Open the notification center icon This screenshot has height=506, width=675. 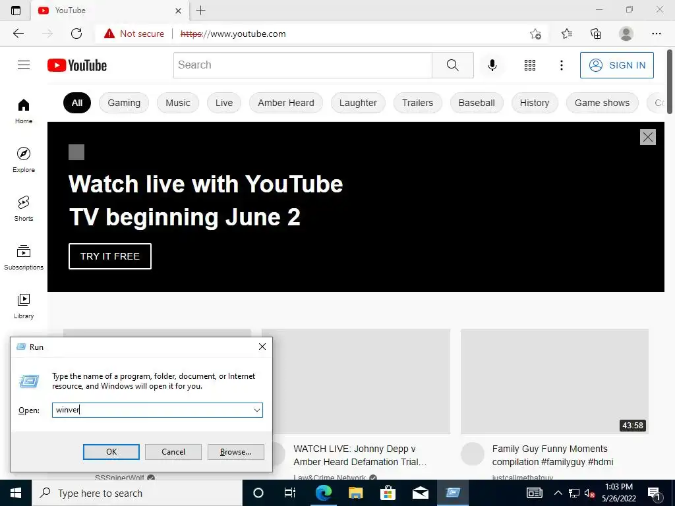click(655, 493)
